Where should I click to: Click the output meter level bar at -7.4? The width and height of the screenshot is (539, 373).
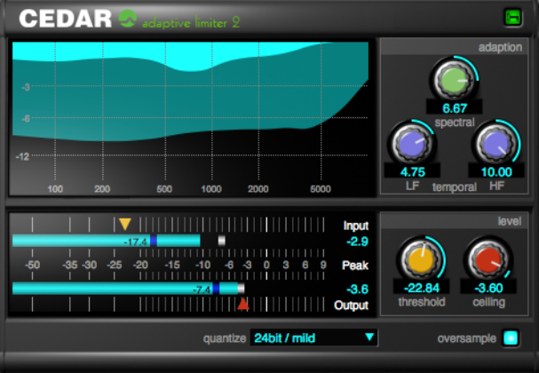pyautogui.click(x=125, y=289)
